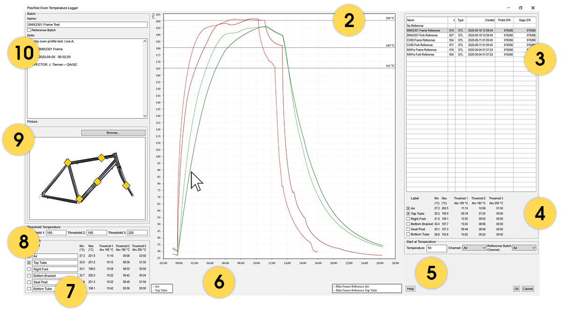Select the MXPro Fork Reference row

[x=471, y=55]
